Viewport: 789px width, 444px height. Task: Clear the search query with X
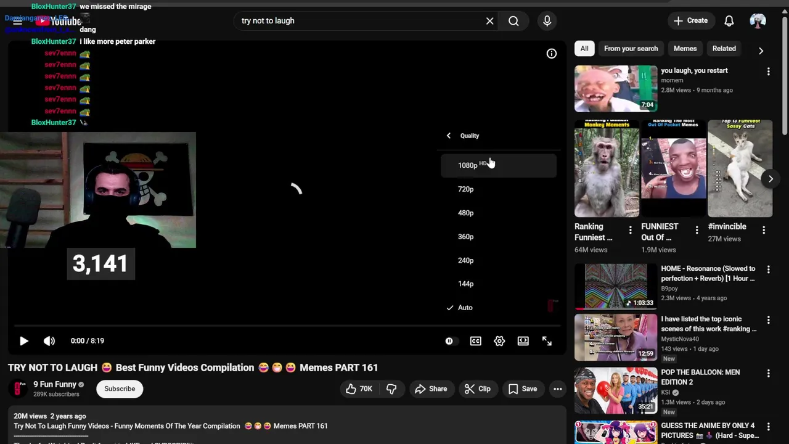pyautogui.click(x=489, y=21)
